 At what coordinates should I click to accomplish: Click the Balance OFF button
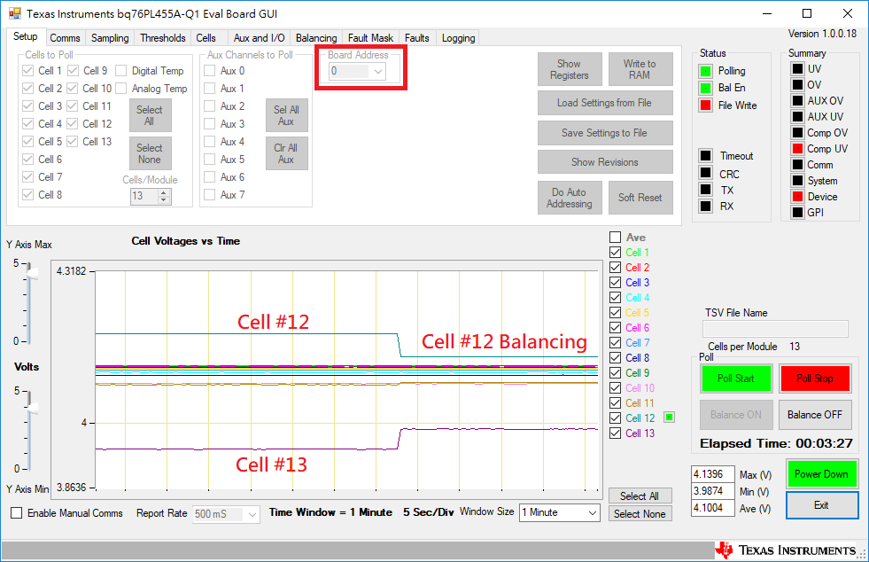(815, 415)
